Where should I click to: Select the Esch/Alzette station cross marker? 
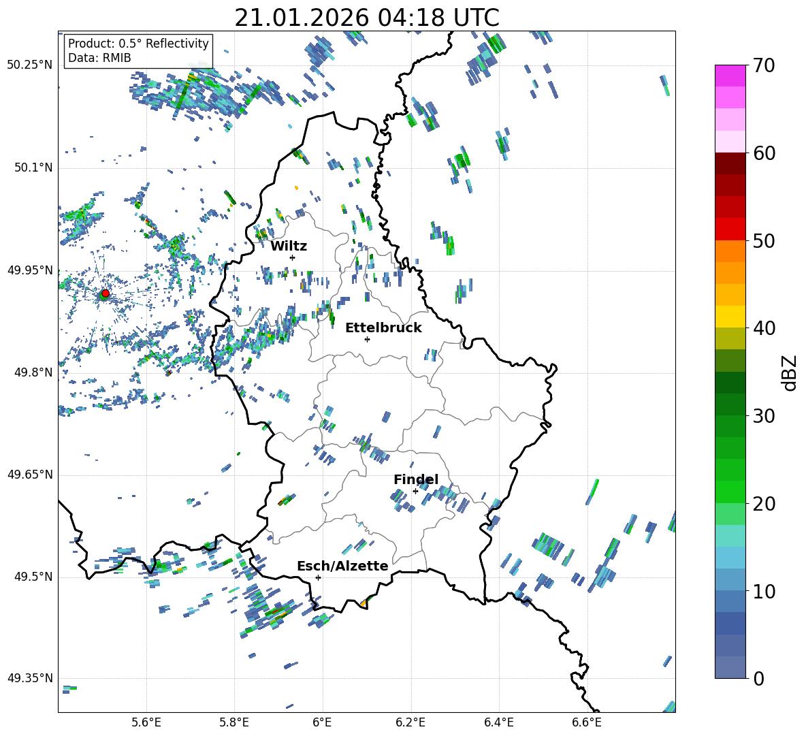318,577
